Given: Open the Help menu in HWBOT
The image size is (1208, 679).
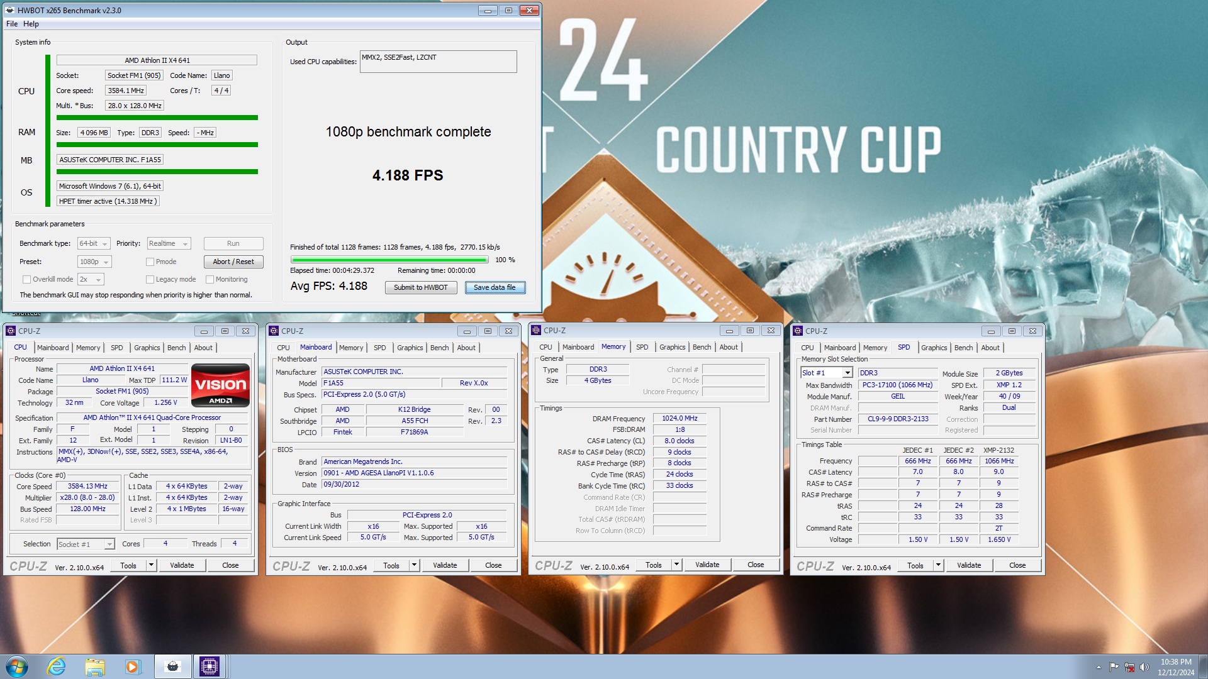Looking at the screenshot, I should click(31, 24).
